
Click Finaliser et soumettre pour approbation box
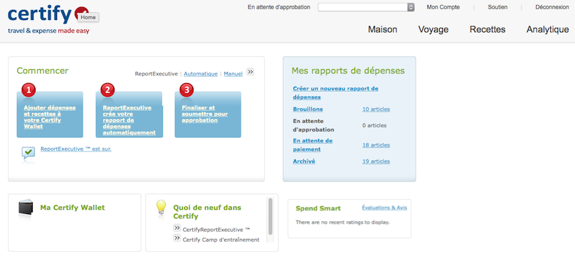(x=208, y=114)
